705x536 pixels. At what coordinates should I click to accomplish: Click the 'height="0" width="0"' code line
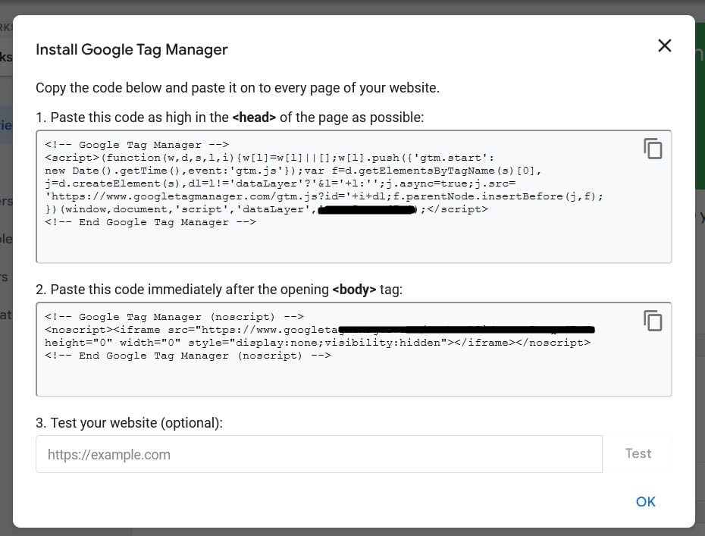point(318,343)
